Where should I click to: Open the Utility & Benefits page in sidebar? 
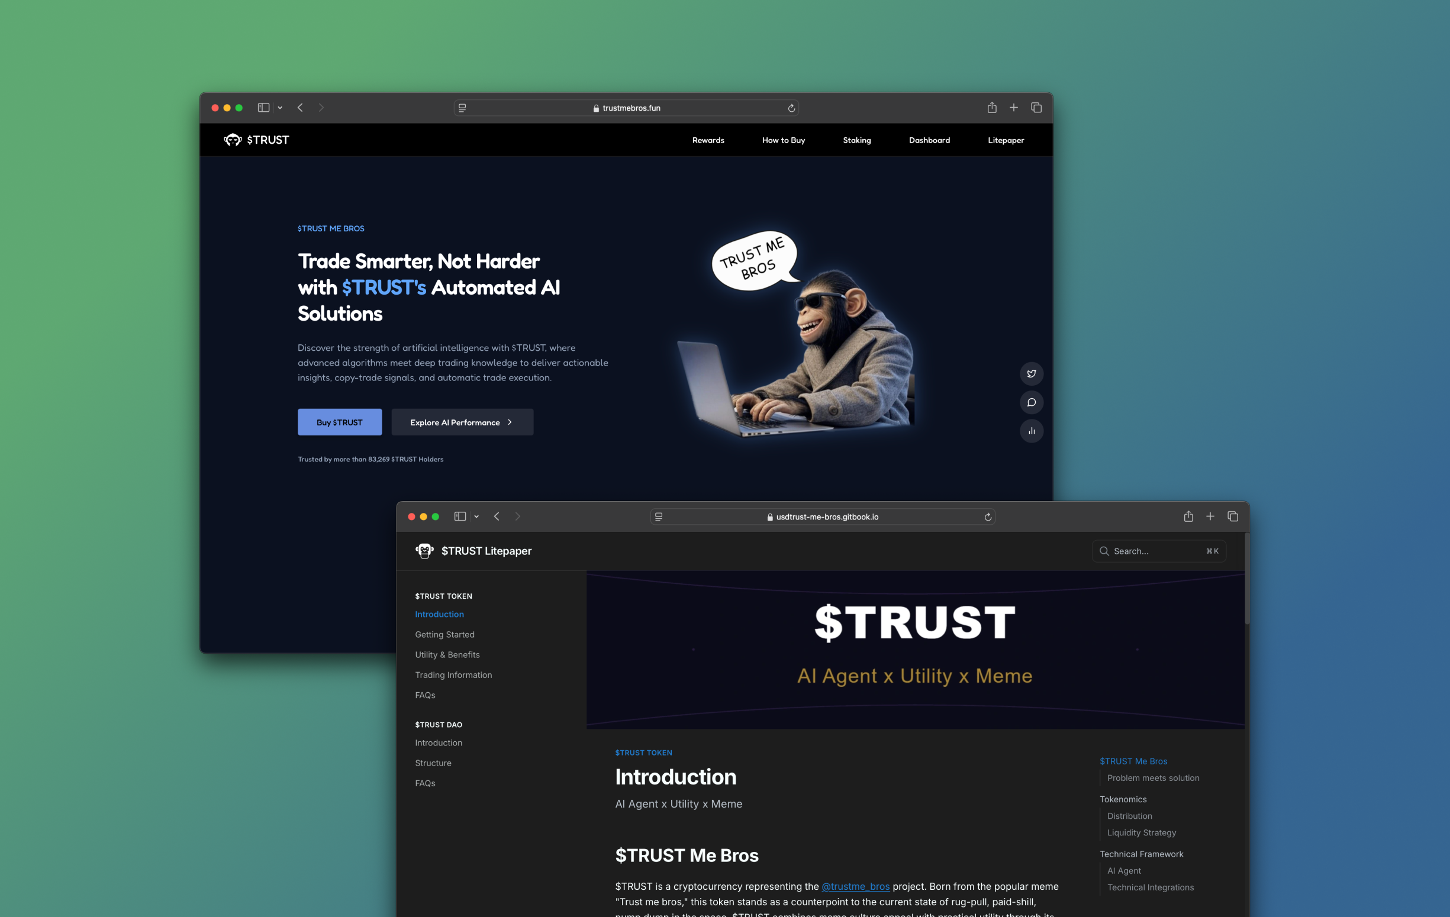447,654
